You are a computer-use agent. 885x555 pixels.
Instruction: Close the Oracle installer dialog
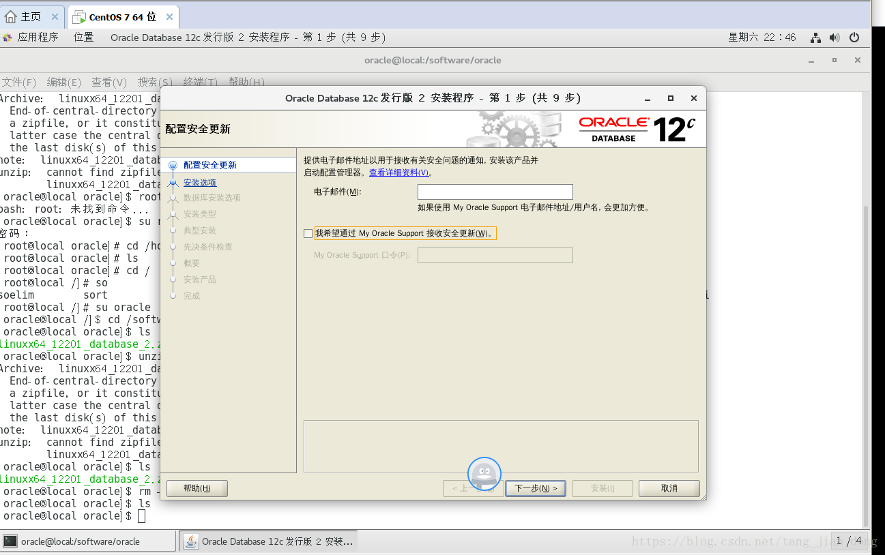point(693,98)
